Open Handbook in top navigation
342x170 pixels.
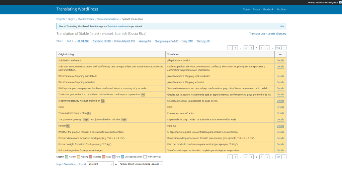[x=268, y=9]
